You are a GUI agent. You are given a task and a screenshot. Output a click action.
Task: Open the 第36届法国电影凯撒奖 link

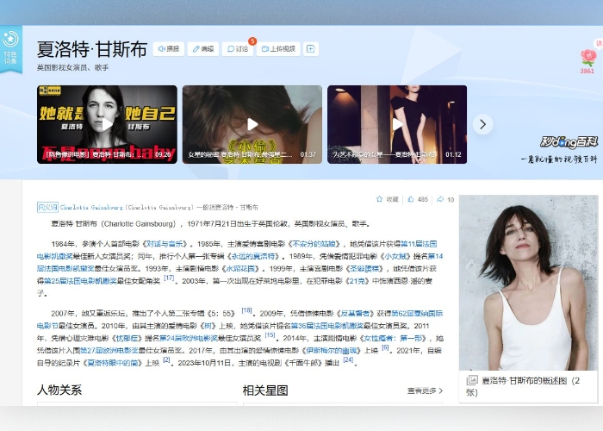pyautogui.click(x=326, y=326)
